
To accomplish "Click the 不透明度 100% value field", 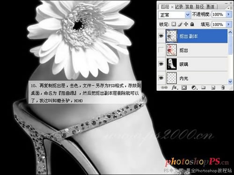I will tap(219, 15).
